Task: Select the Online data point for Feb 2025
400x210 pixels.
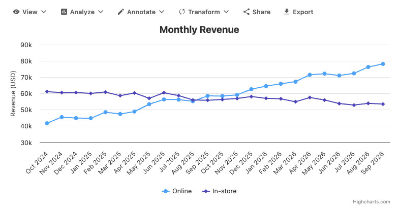Action: [x=105, y=112]
